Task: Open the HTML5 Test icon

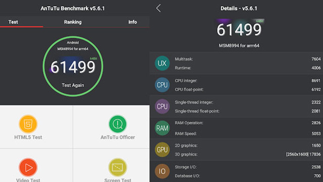Action: point(28,124)
